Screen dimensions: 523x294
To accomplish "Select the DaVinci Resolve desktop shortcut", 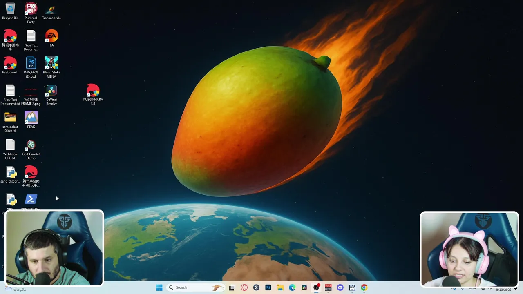I will (51, 95).
